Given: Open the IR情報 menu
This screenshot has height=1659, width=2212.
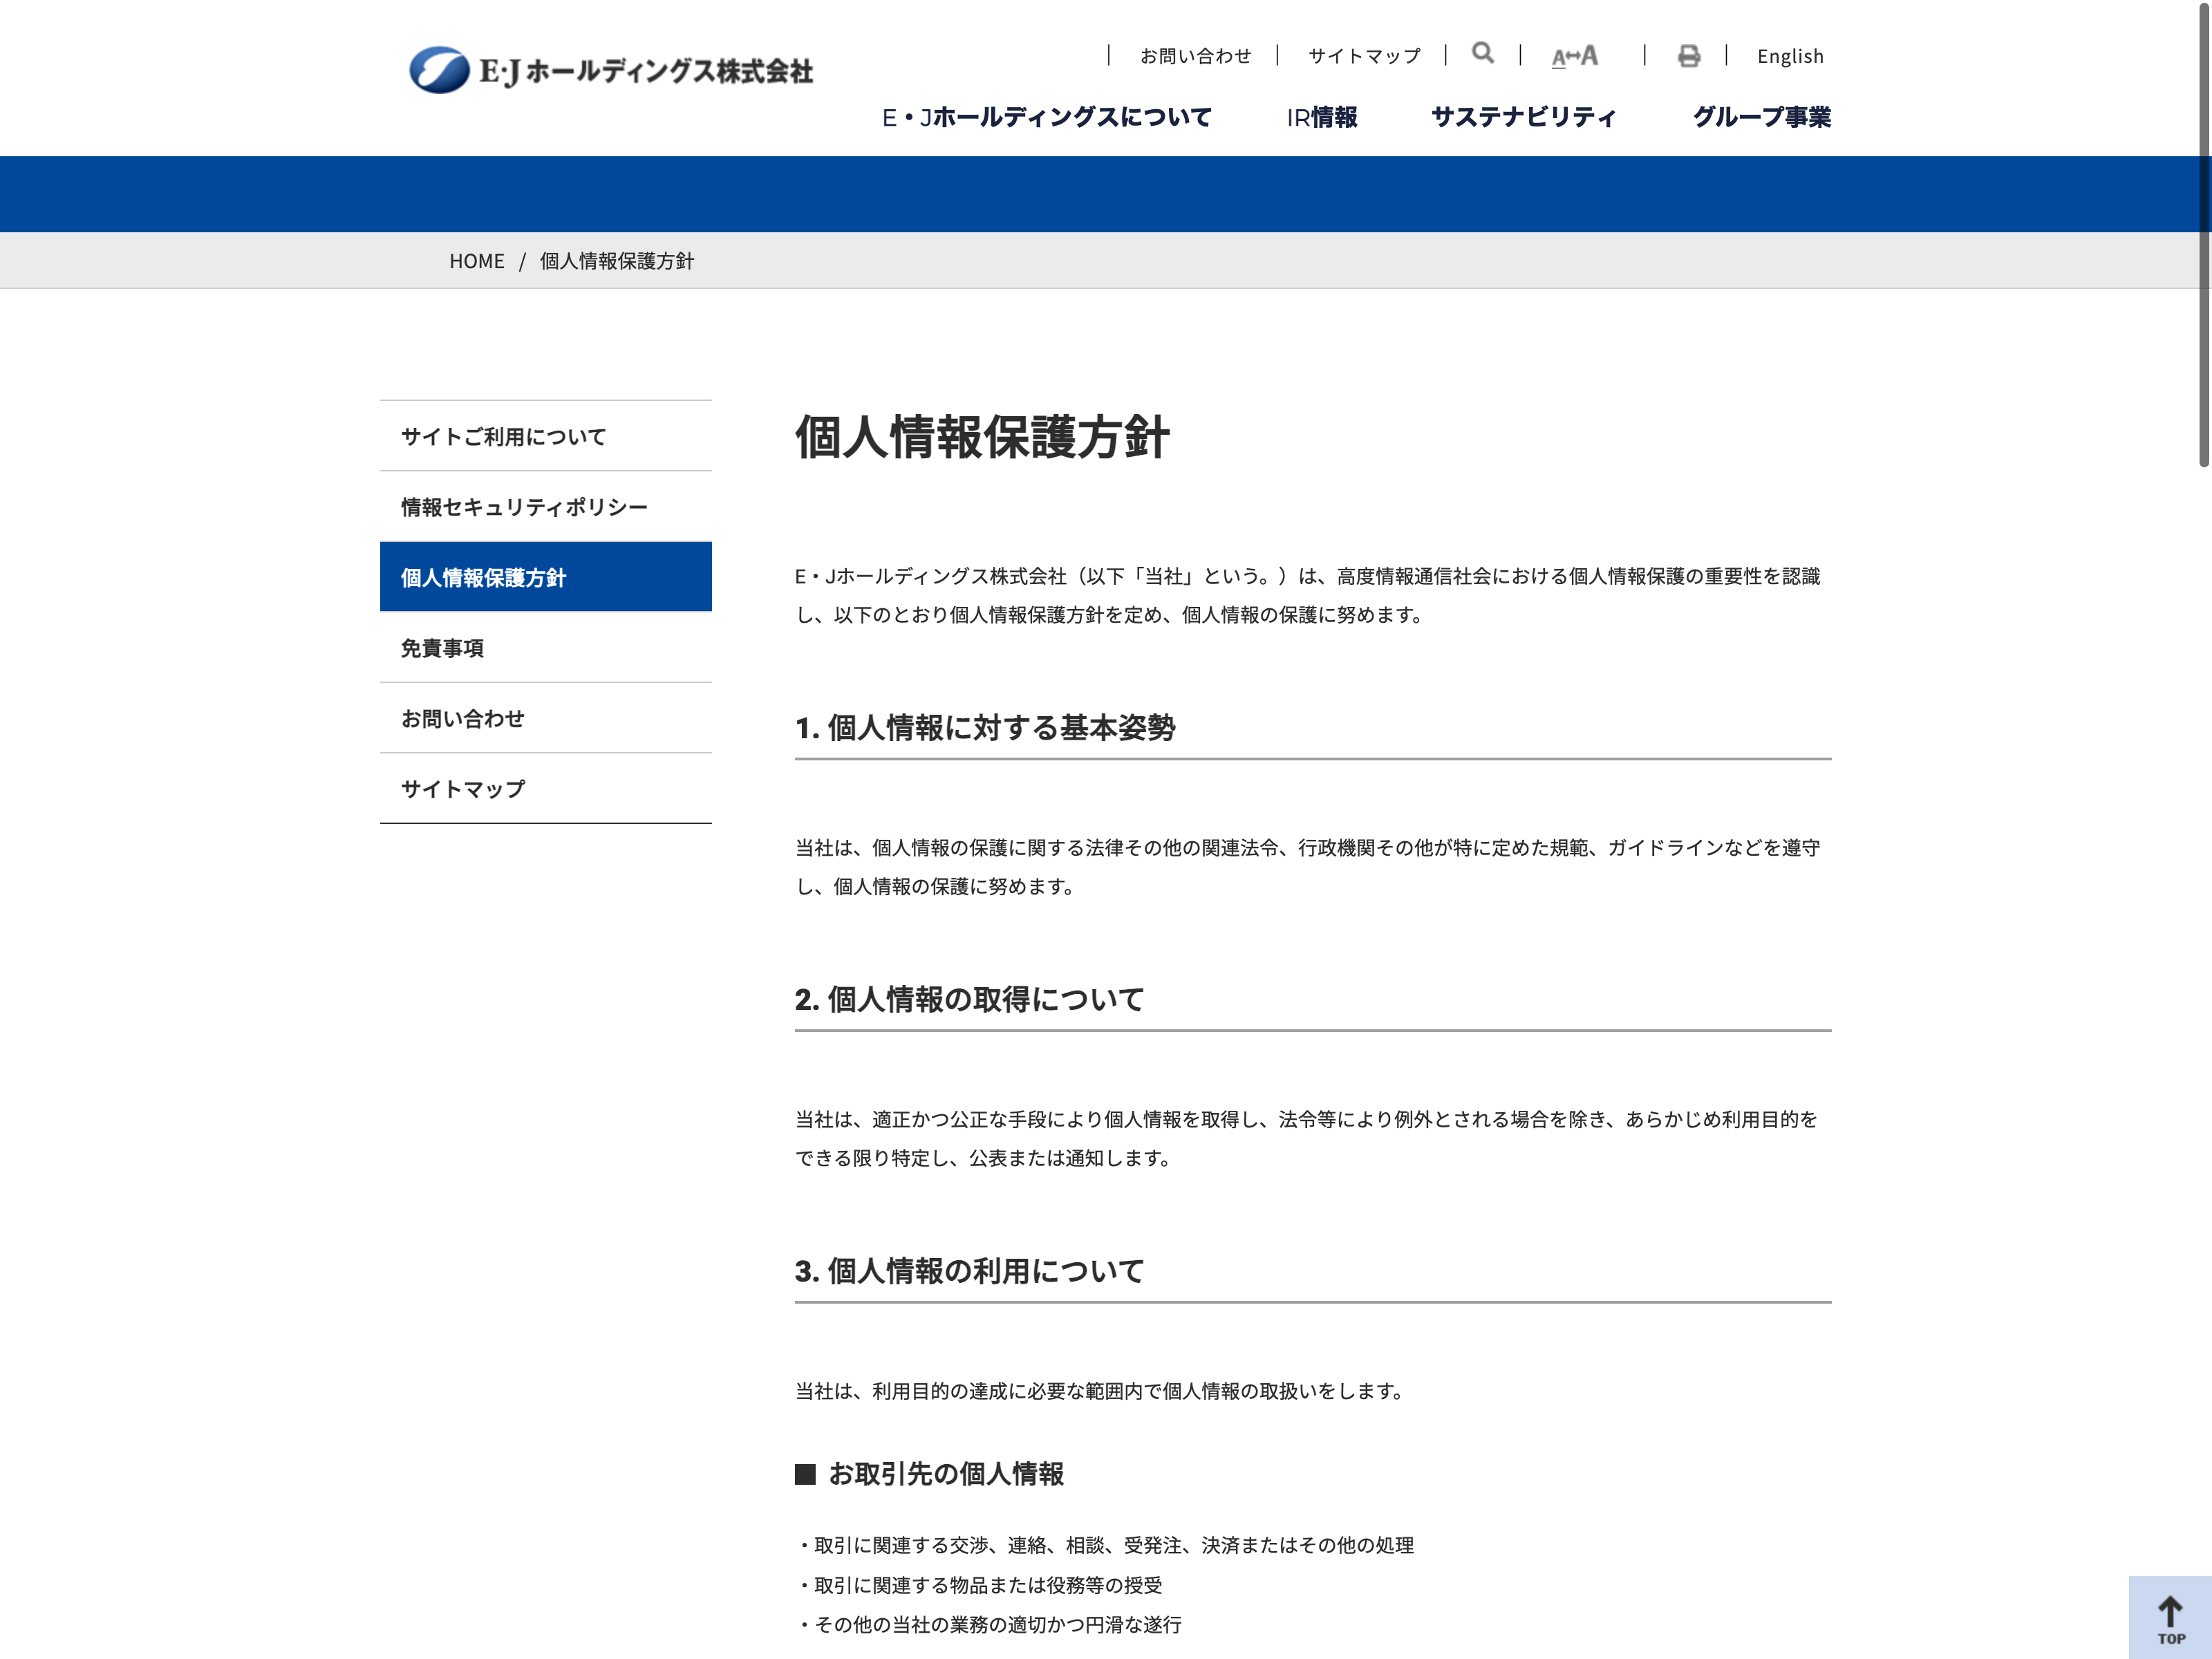Looking at the screenshot, I should 1321,118.
